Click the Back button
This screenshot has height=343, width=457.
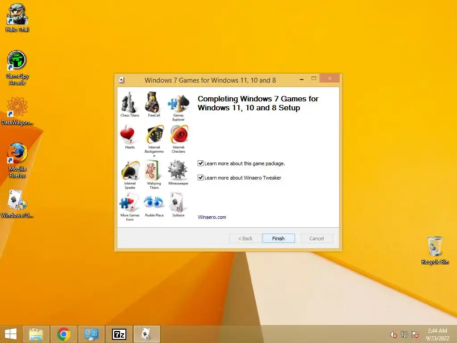pyautogui.click(x=245, y=238)
